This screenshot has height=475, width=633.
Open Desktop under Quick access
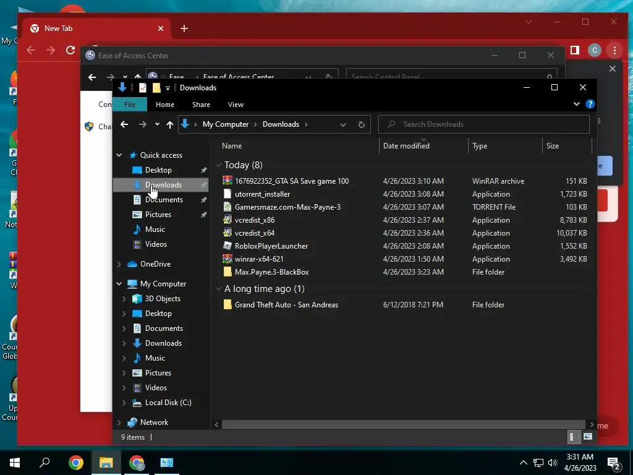click(x=158, y=170)
